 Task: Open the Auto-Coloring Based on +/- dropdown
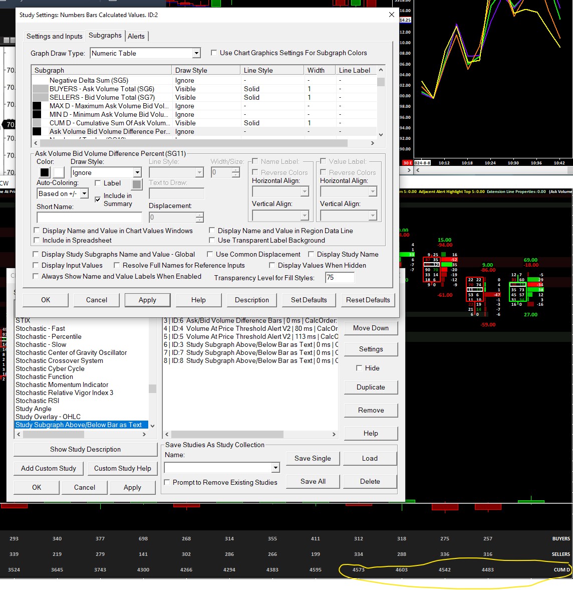[x=84, y=193]
